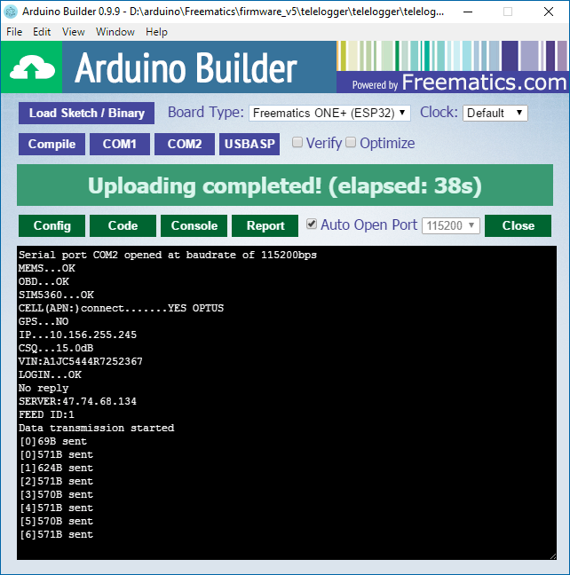
Task: Click the 'SIM5360...OK' console line
Action: click(56, 295)
